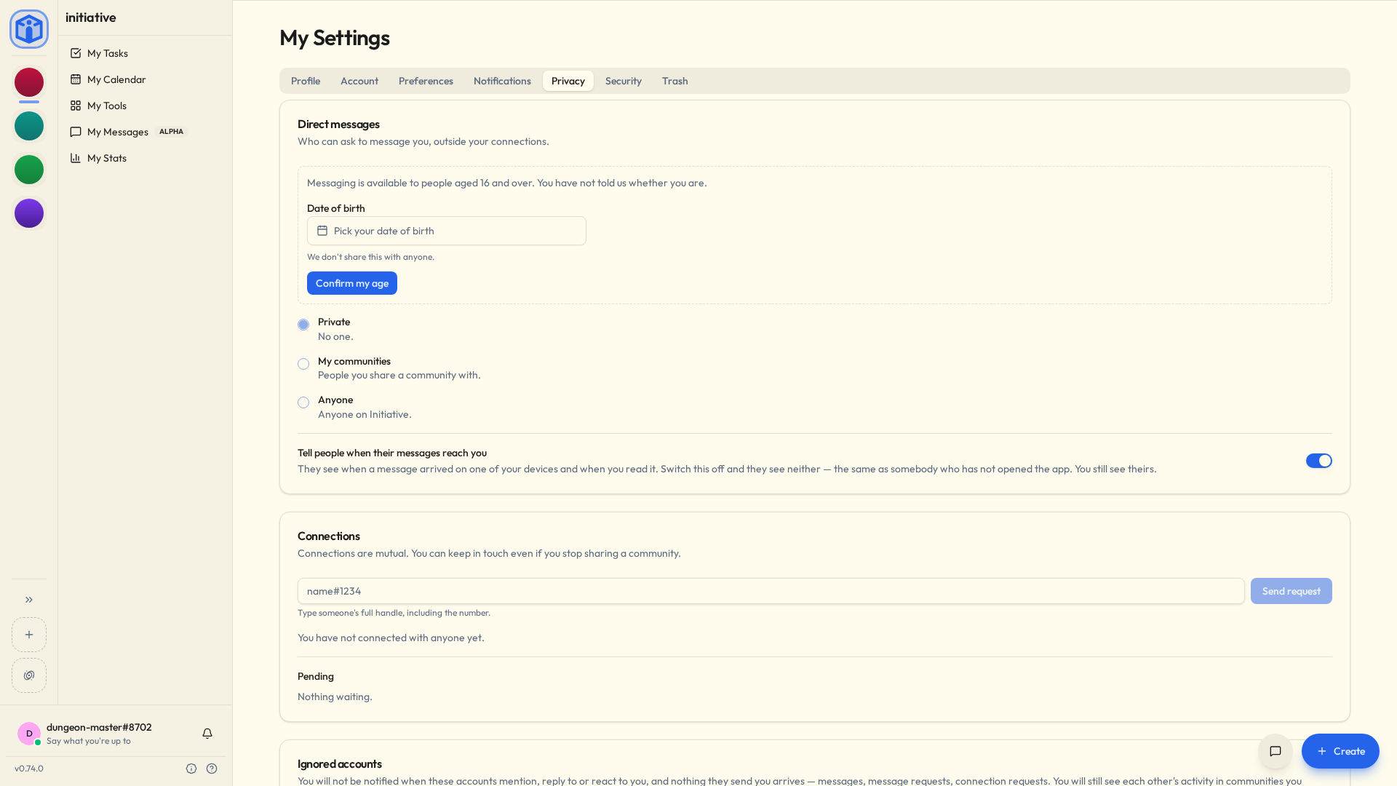Switch to the Preferences tab
Image resolution: width=1397 pixels, height=786 pixels.
click(426, 81)
